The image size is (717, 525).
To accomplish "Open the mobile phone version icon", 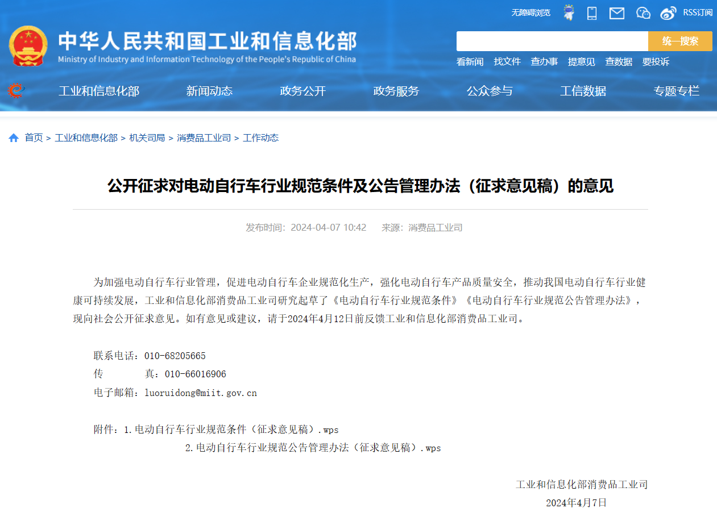I will (592, 13).
